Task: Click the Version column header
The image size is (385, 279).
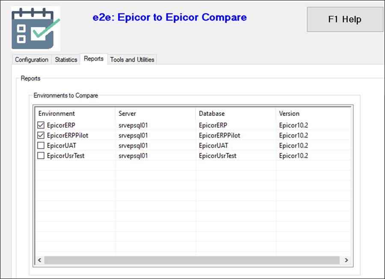Action: click(x=314, y=114)
